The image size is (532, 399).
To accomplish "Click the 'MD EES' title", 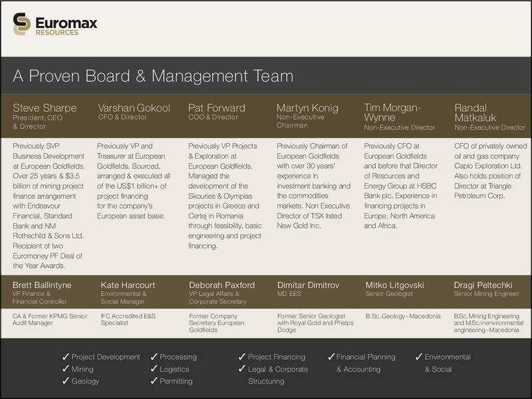I will coord(289,294).
